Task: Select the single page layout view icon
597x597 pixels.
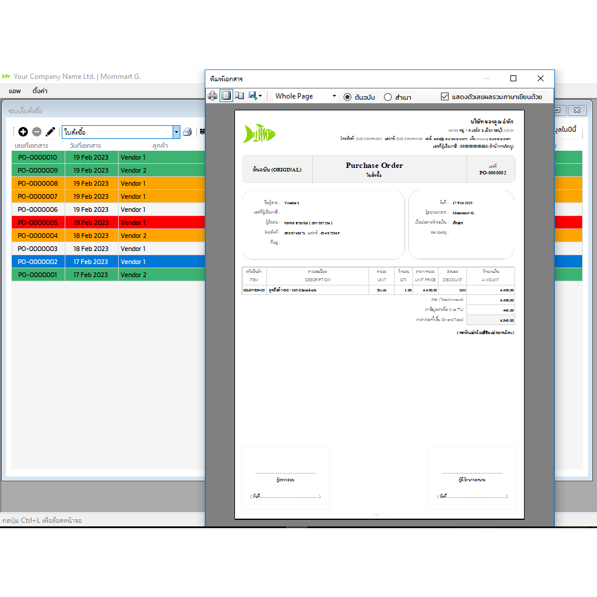Action: tap(226, 96)
